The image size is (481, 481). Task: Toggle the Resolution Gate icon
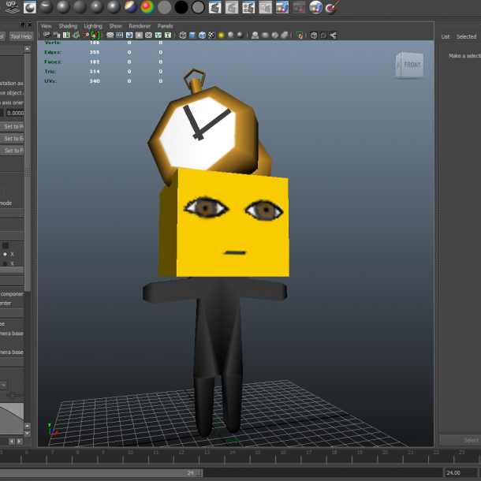(x=129, y=35)
